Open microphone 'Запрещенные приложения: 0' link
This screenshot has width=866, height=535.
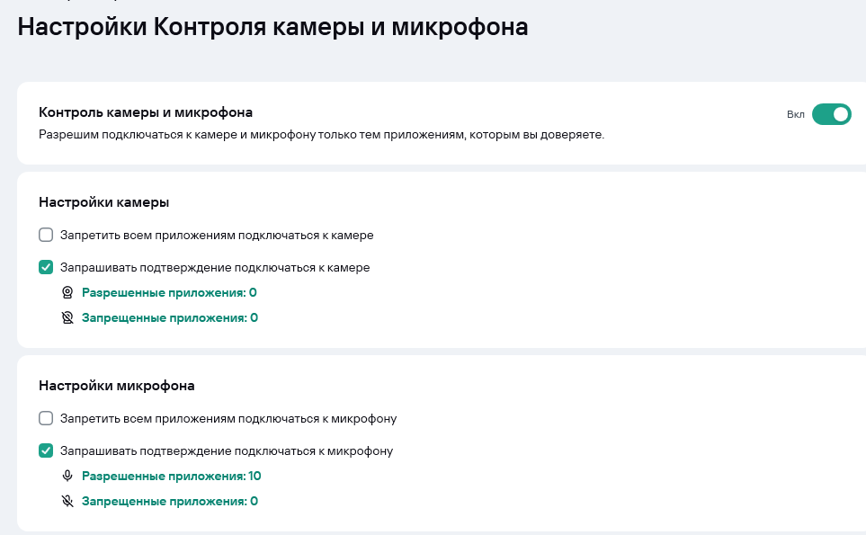tap(169, 501)
